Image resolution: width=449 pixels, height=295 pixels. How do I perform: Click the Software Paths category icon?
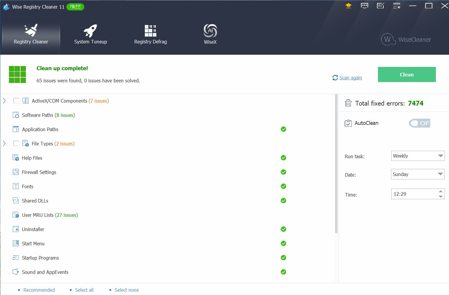tap(16, 115)
